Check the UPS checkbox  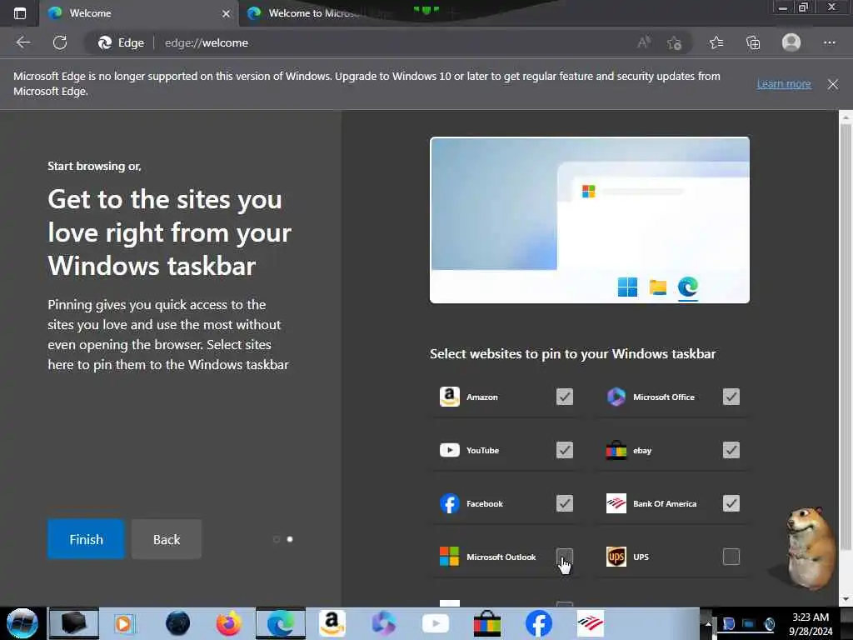[731, 557]
